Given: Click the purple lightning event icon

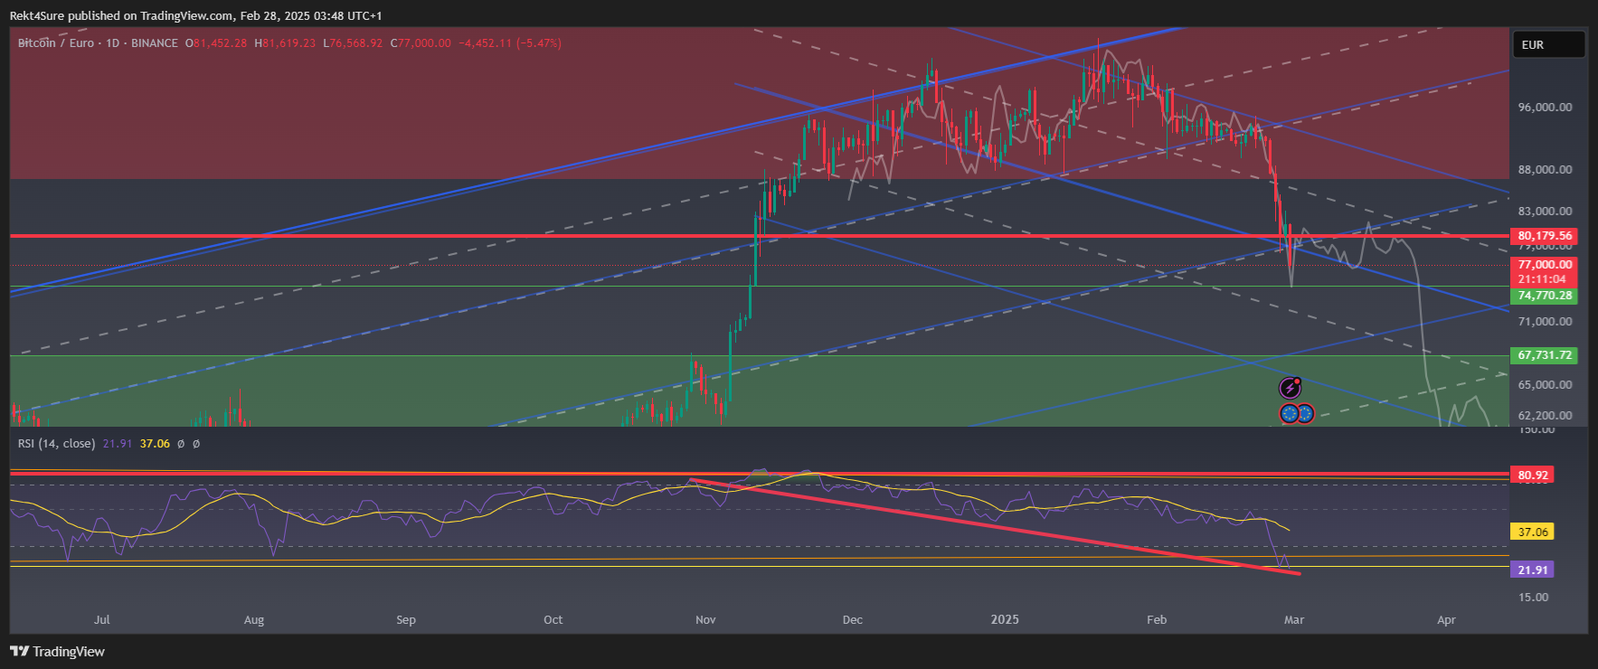Looking at the screenshot, I should tap(1290, 389).
